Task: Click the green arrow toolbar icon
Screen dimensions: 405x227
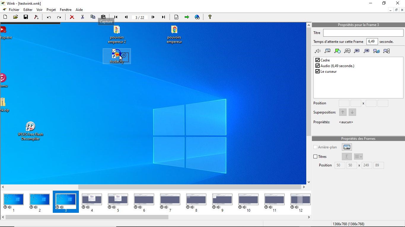Action: coord(187,17)
